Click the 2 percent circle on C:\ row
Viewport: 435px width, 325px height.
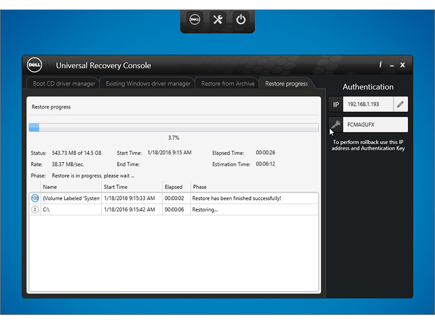click(x=35, y=210)
